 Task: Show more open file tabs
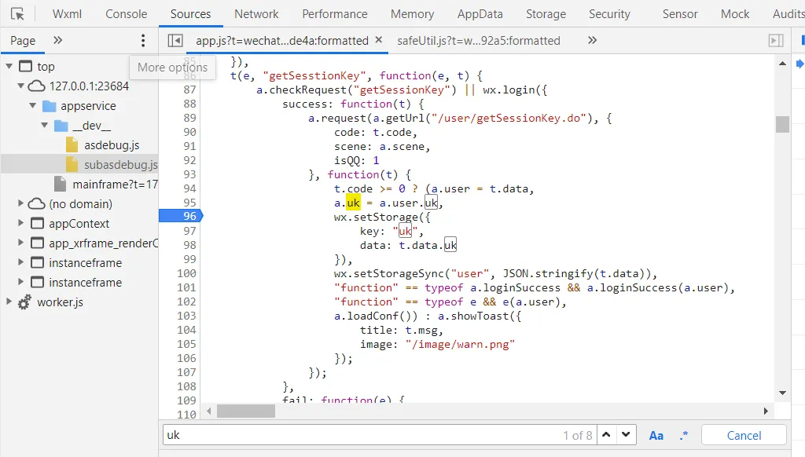point(592,40)
